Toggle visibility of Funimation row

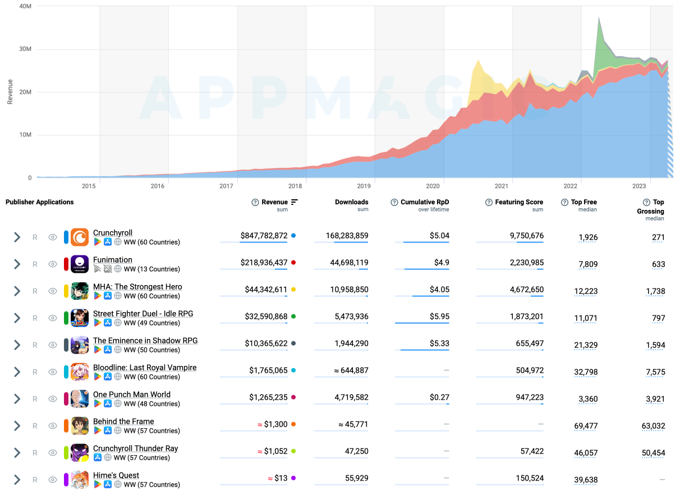coord(53,264)
